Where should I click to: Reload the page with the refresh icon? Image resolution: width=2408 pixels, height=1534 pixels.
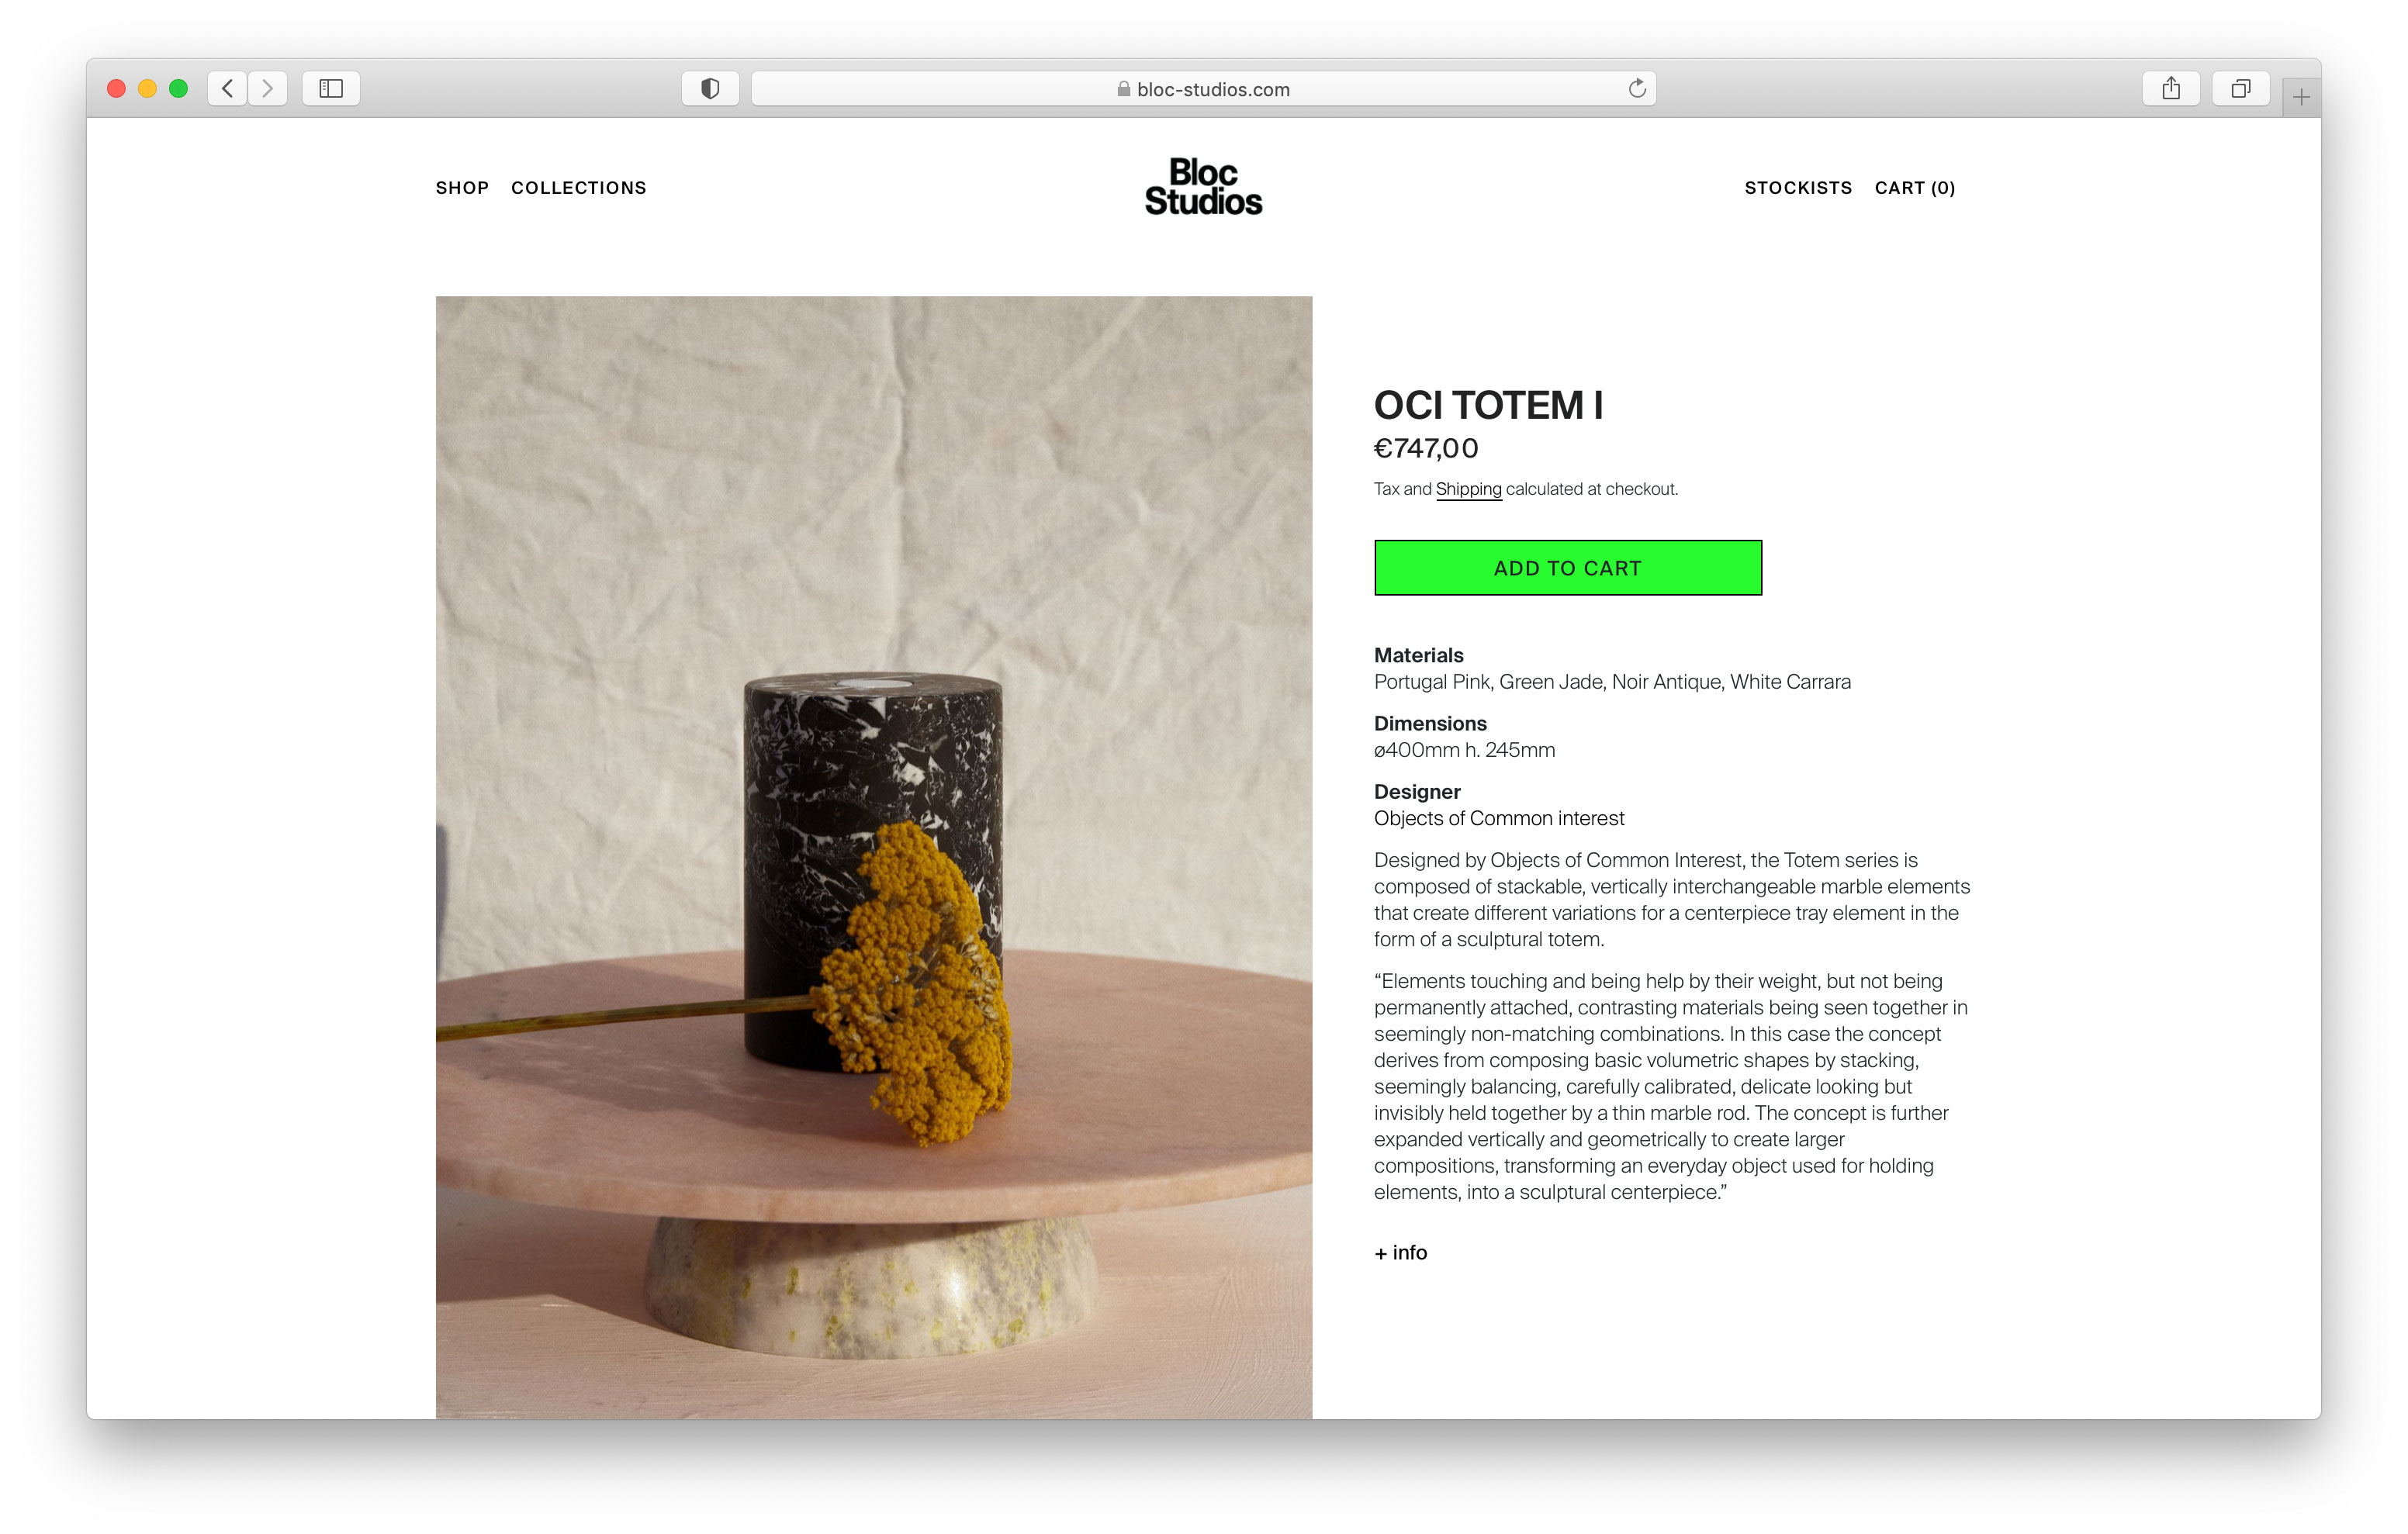[1637, 89]
